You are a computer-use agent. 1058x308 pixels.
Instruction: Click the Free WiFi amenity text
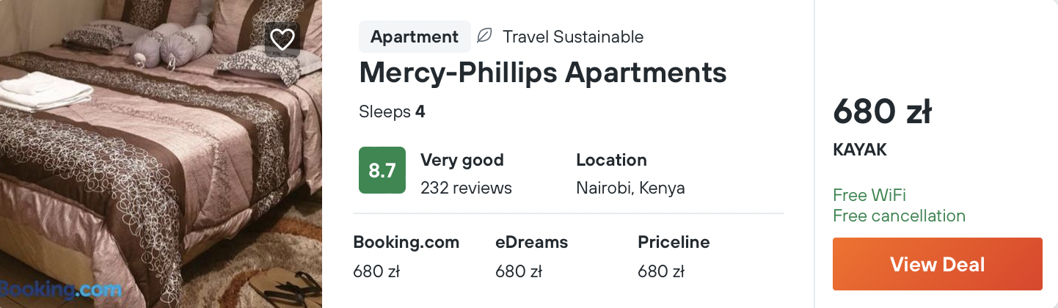[869, 195]
